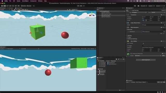Click the Play button

(78, 6)
